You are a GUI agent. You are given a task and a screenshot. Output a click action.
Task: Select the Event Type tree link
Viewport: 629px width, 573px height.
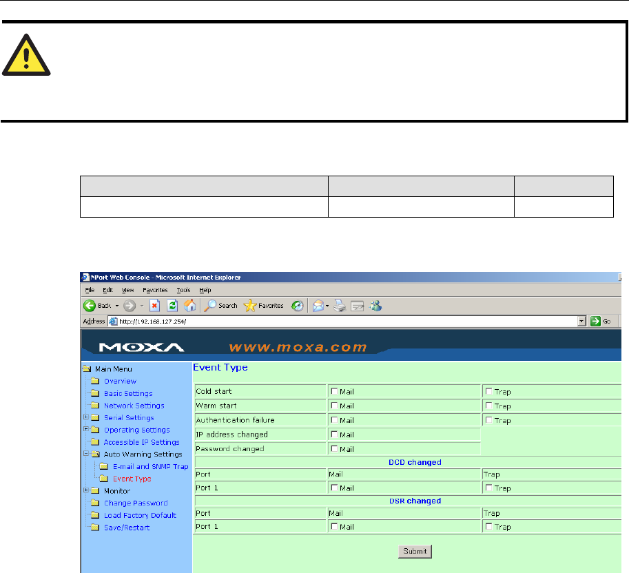pyautogui.click(x=132, y=479)
